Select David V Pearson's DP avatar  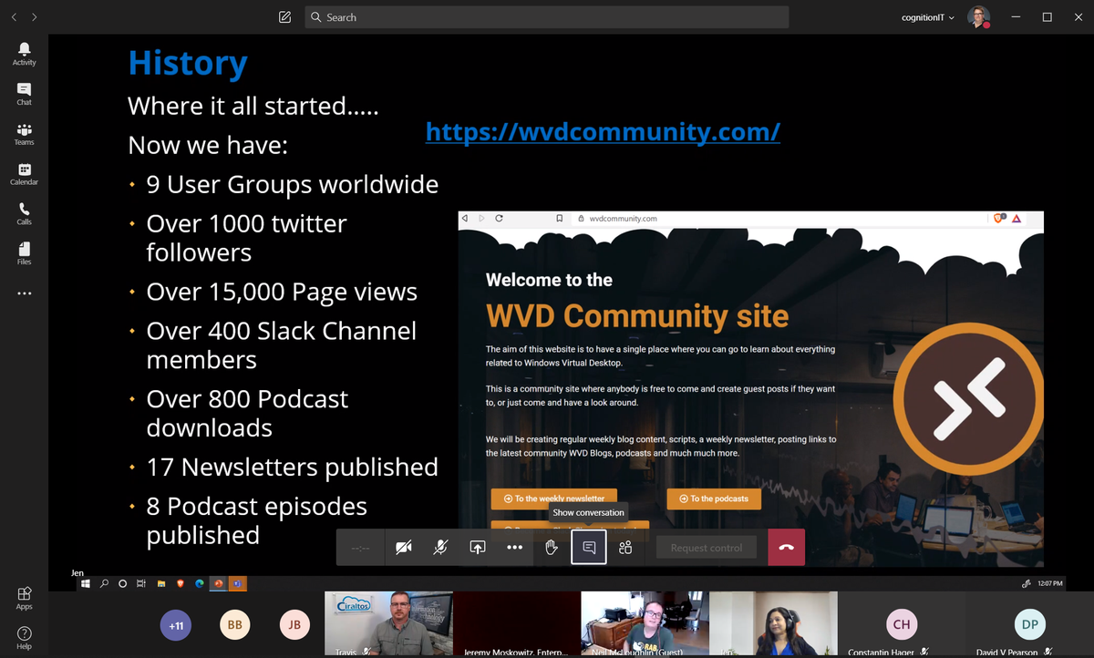click(1029, 624)
